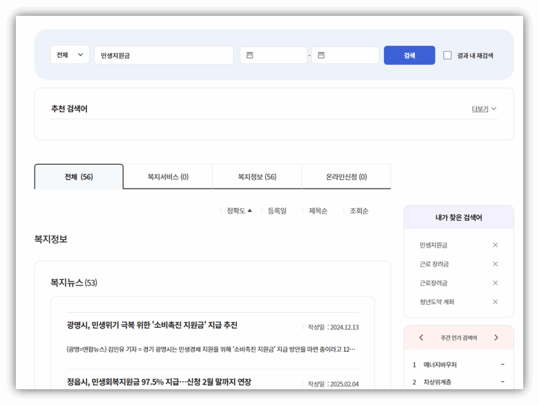The height and width of the screenshot is (405, 539).
Task: Expand 추천 검색어 with 더보기
Action: (484, 109)
